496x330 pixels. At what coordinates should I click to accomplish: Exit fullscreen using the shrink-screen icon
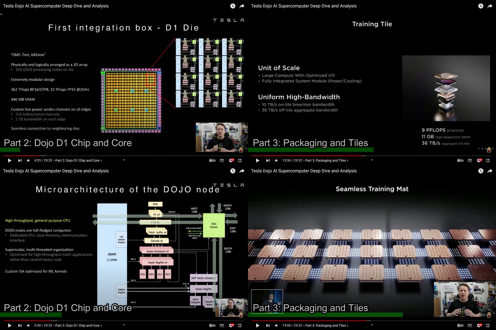240,161
